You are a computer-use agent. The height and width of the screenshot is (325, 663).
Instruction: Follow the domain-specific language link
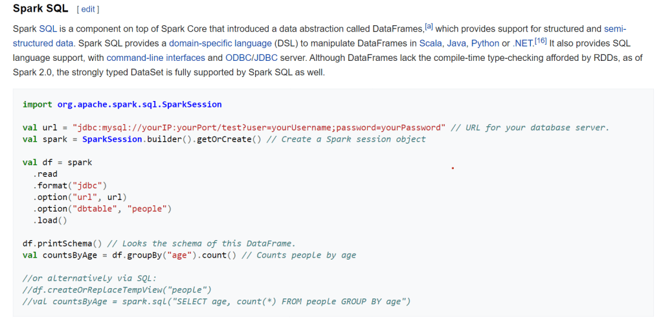point(220,43)
